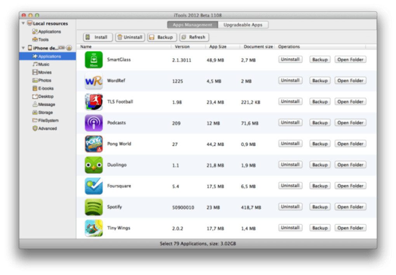The height and width of the screenshot is (275, 396).
Task: Open Folder for WordRef
Action: coord(350,81)
